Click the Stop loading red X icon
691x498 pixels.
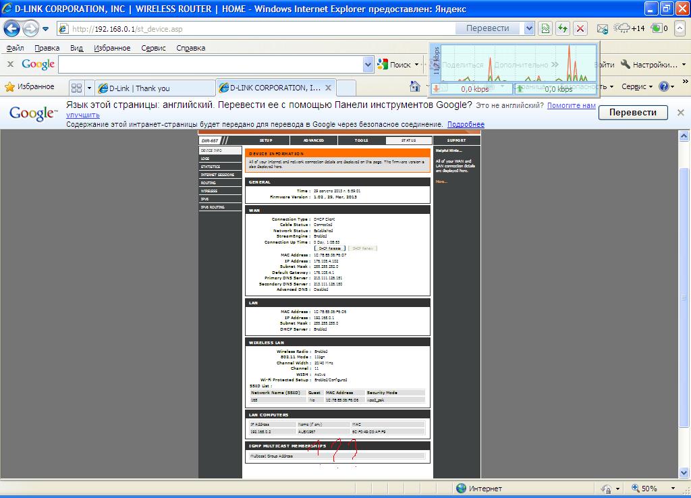(580, 28)
